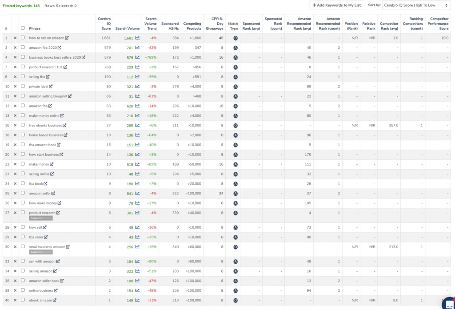Show trend chart icon for 'make money' row
The width and height of the screenshot is (455, 309).
pos(137,164)
